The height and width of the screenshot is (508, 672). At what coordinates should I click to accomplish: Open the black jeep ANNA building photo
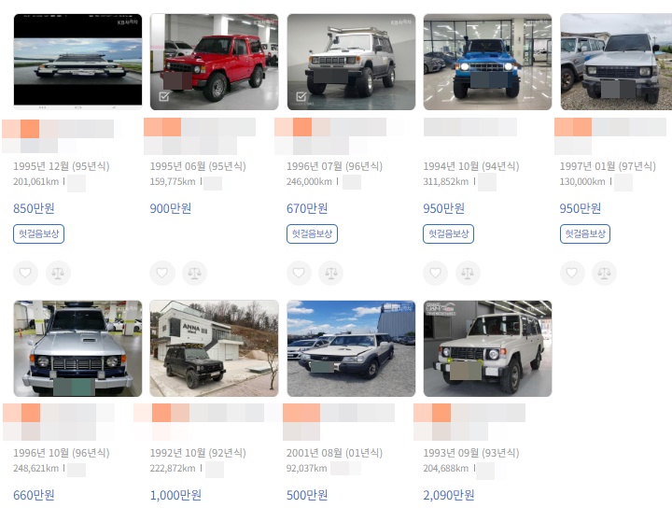214,348
